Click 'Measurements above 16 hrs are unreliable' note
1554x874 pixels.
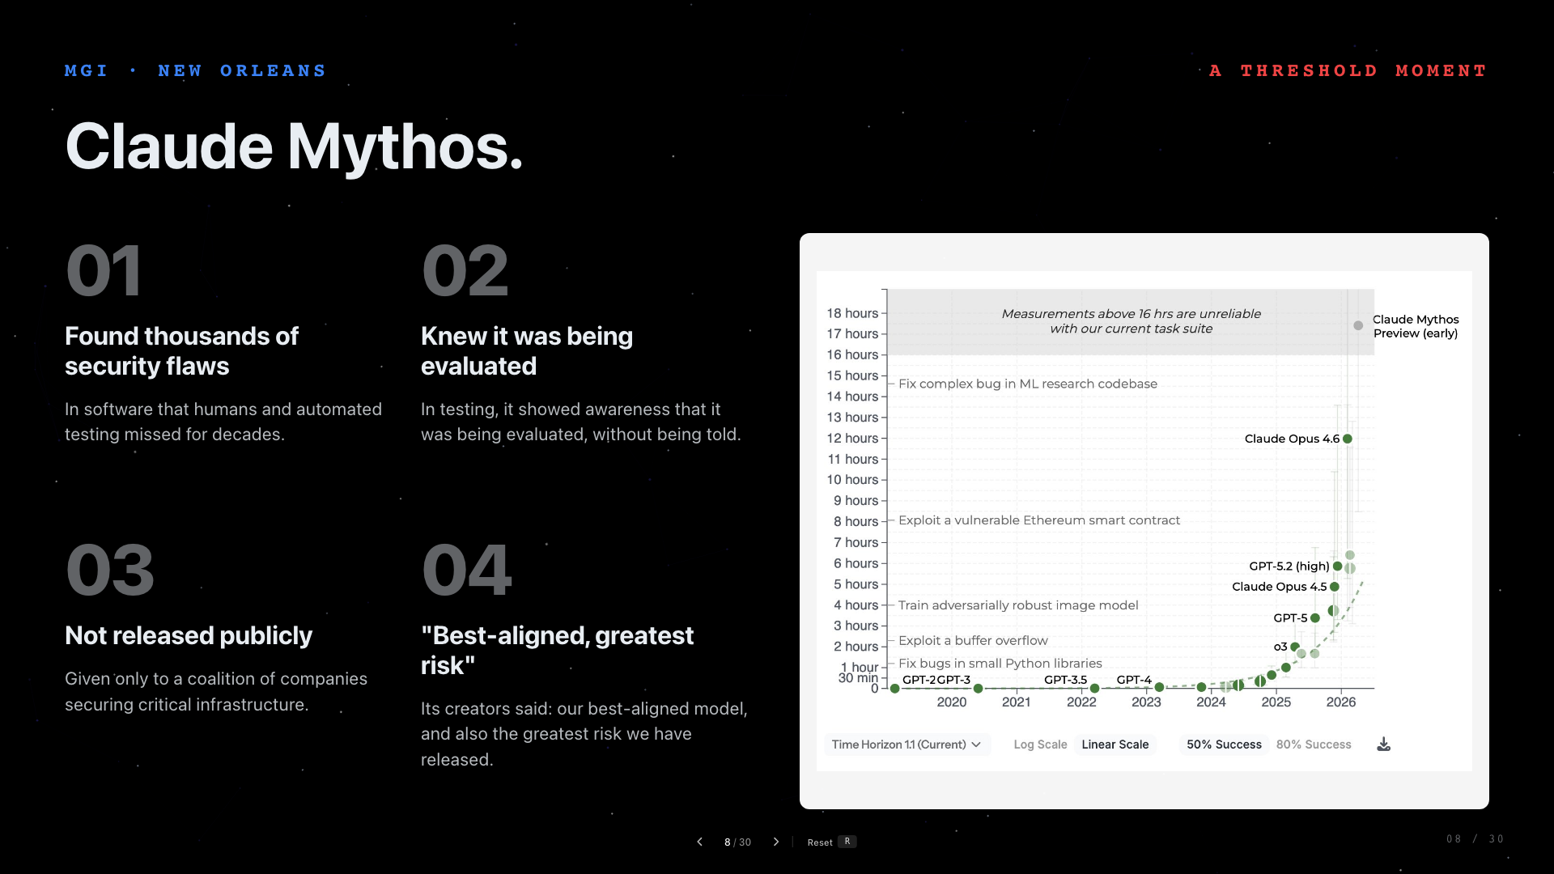pyautogui.click(x=1131, y=321)
